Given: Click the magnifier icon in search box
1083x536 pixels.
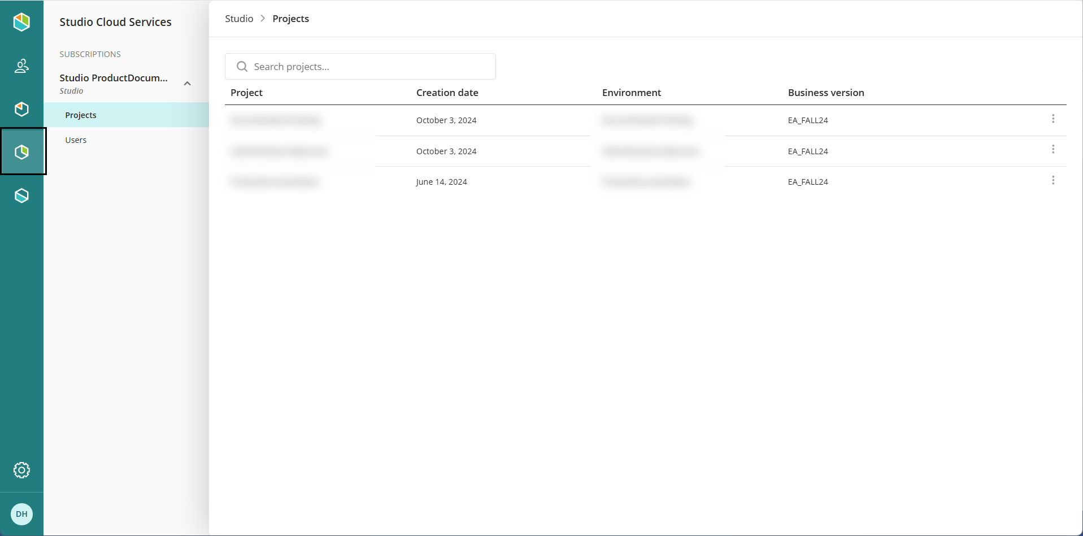Looking at the screenshot, I should 242,67.
